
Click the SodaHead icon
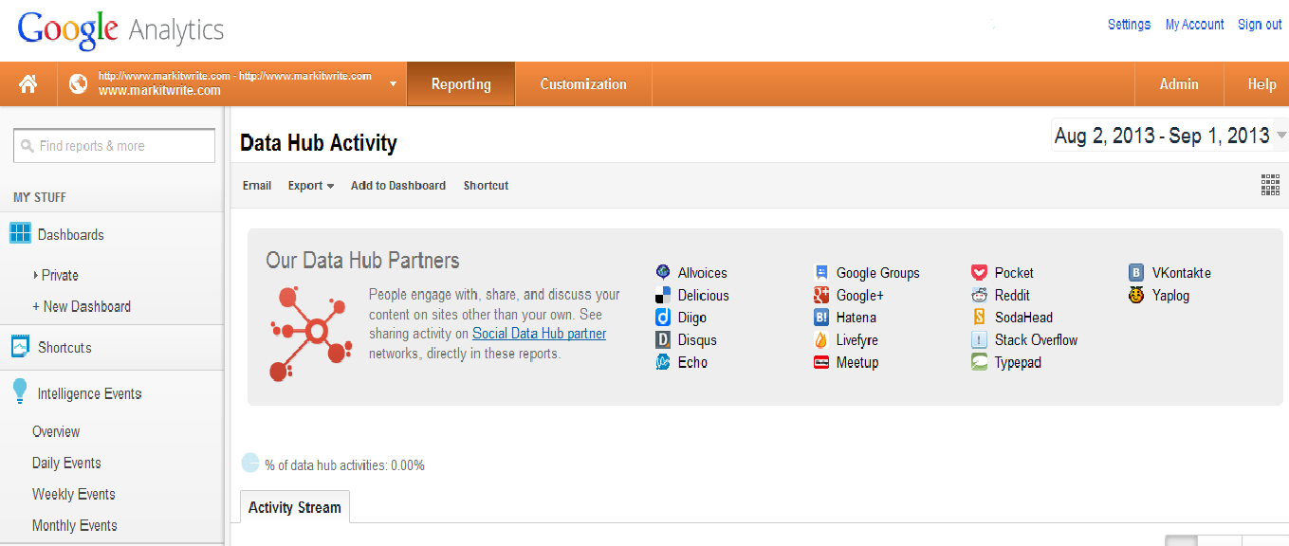click(x=980, y=318)
